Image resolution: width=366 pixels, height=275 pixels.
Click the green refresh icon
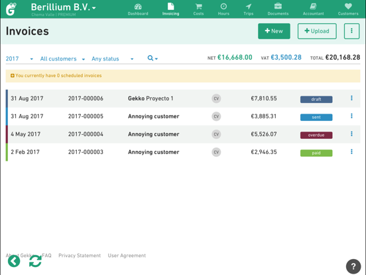(35, 261)
